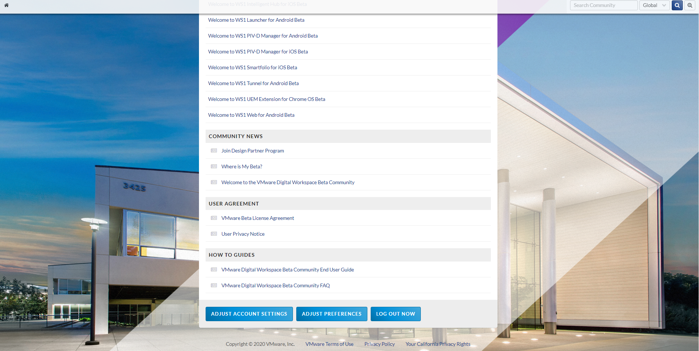Image resolution: width=699 pixels, height=351 pixels.
Task: Click article icon beside User Privacy Notice
Action: point(214,234)
